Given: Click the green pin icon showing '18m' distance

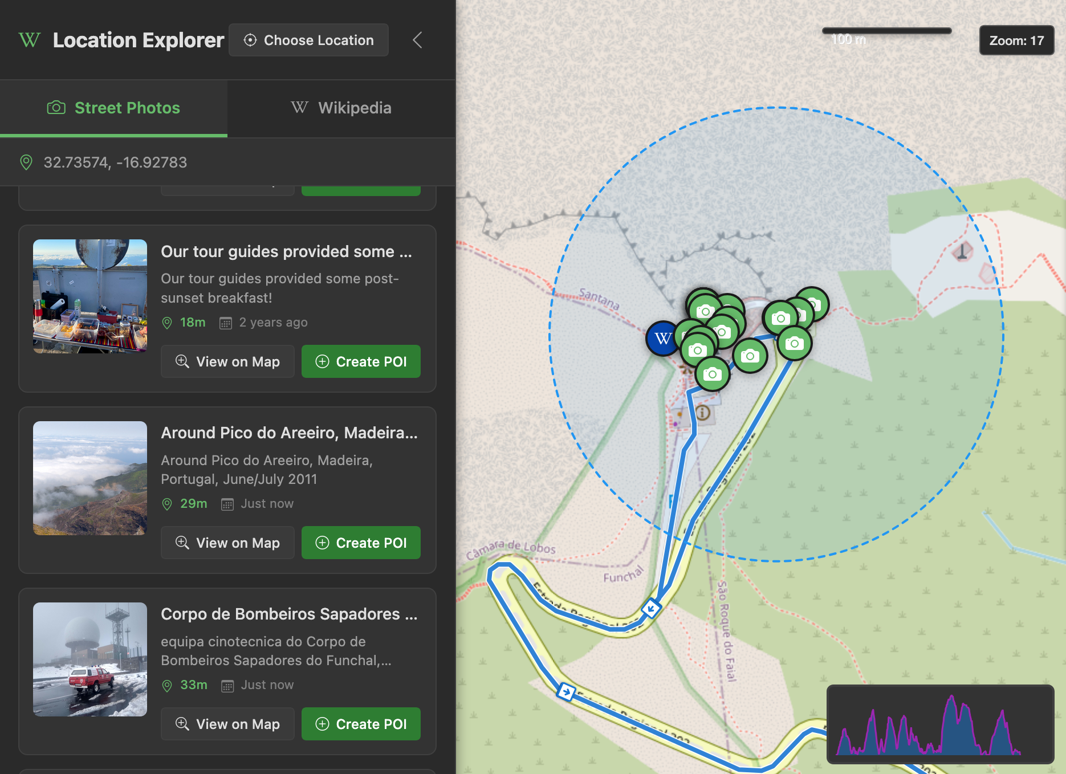Looking at the screenshot, I should 167,322.
